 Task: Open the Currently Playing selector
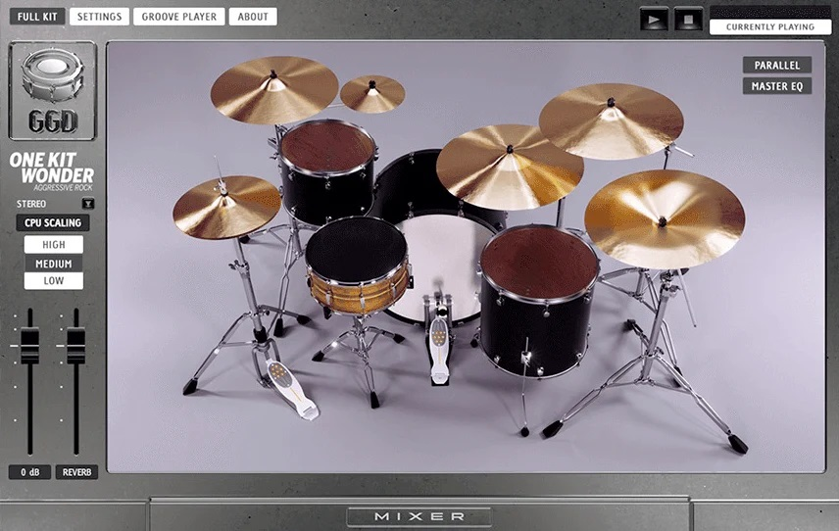[x=769, y=27]
